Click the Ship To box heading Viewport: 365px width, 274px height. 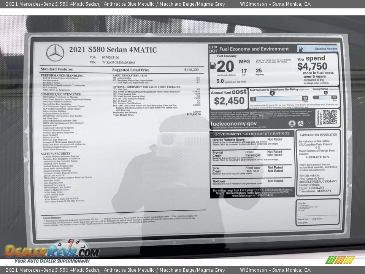(x=302, y=203)
